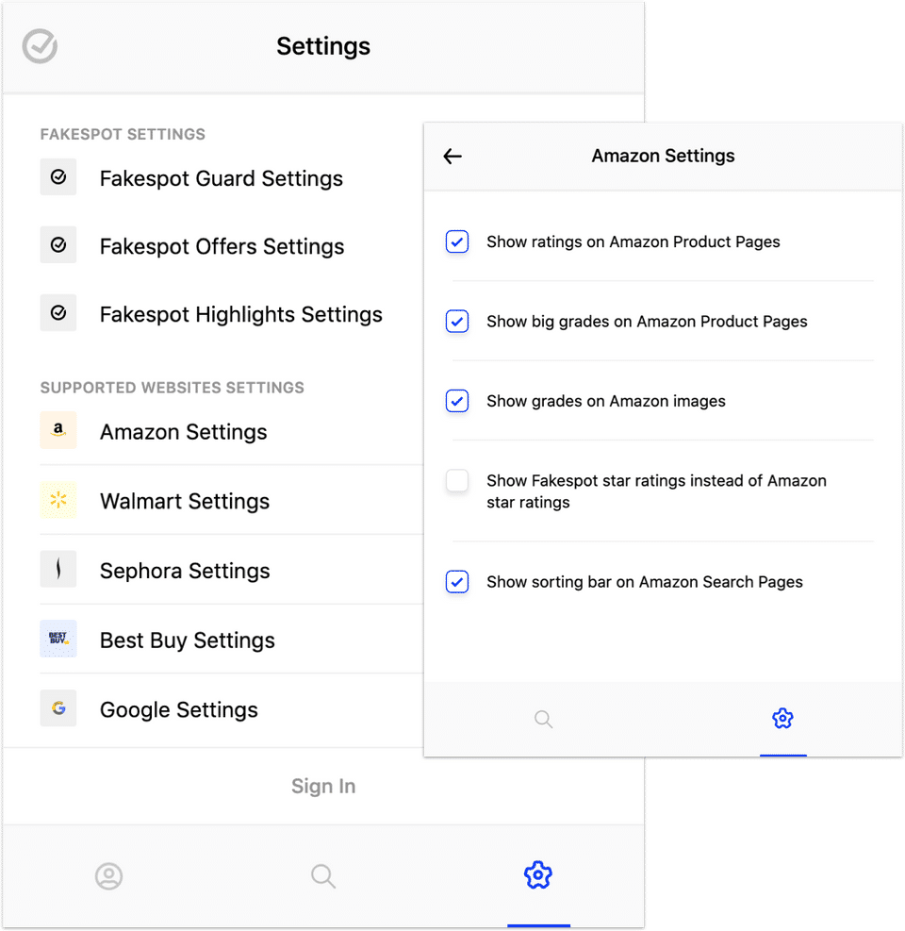Click the 'Show sorting bar on Amazon Search Pages' label

tap(645, 582)
